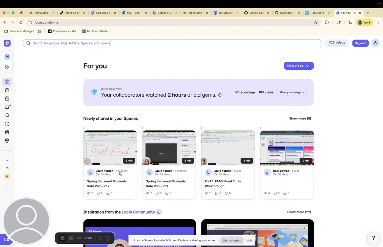
Task: Click the Upgrade button
Action: pos(360,43)
